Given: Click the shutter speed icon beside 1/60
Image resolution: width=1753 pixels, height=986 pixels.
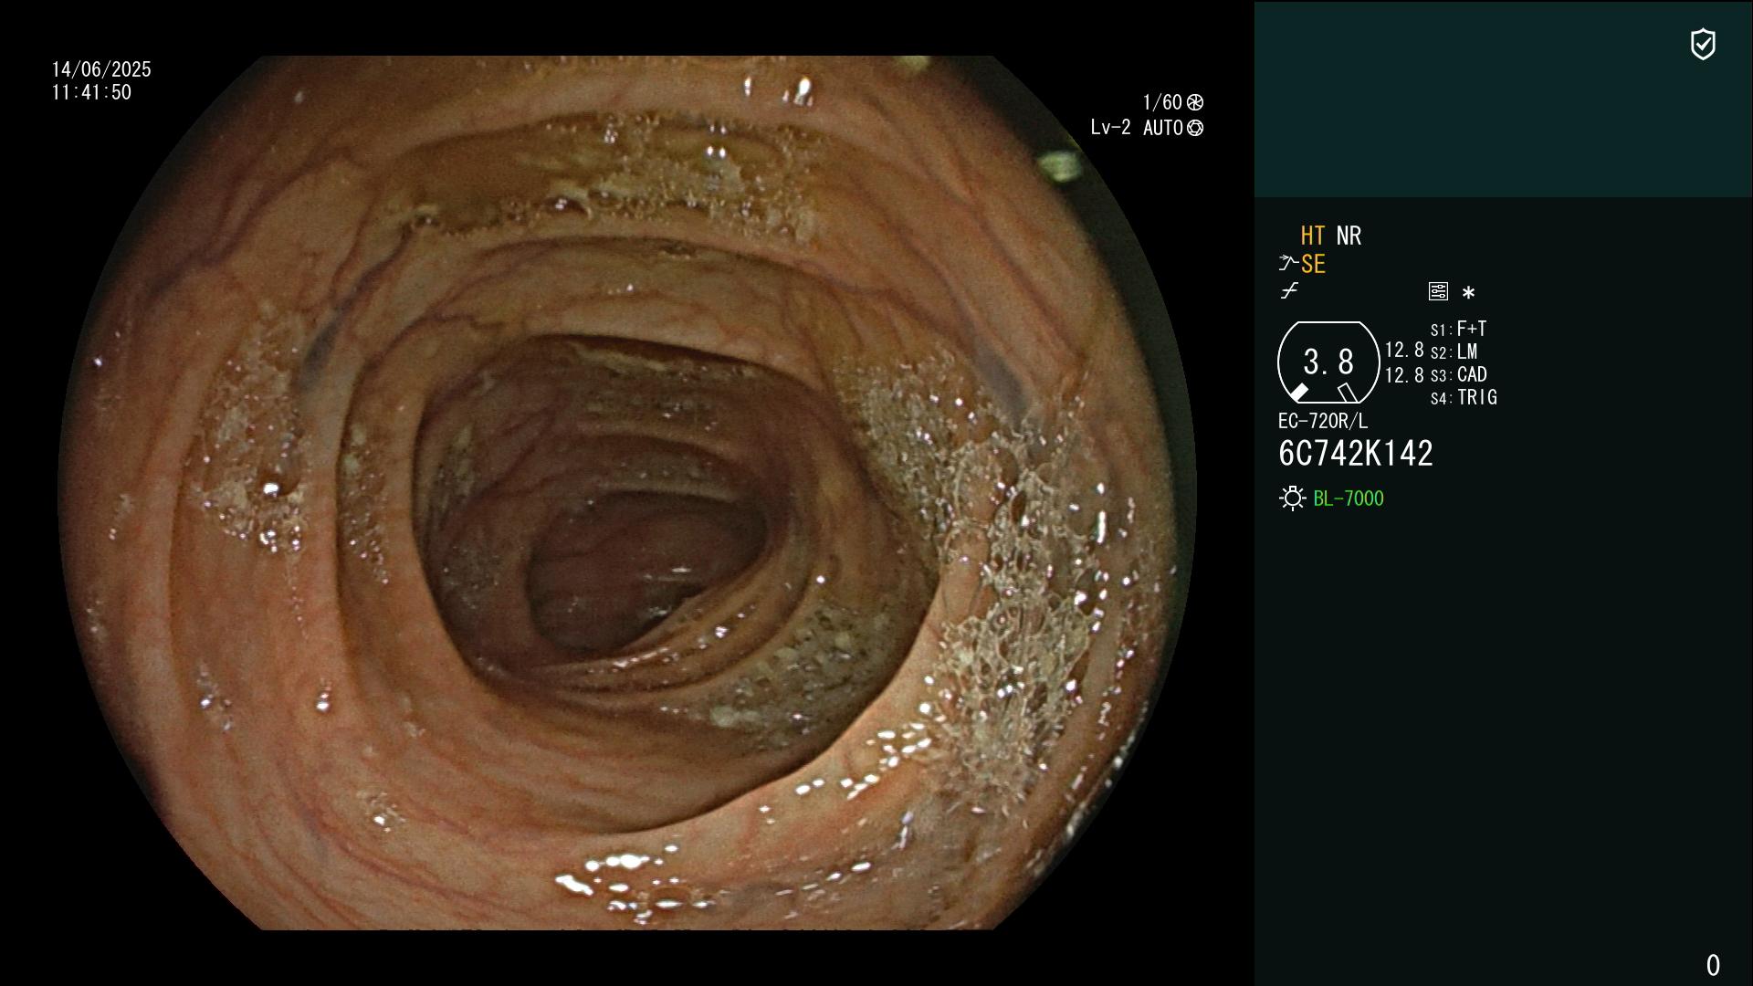Looking at the screenshot, I should pyautogui.click(x=1195, y=102).
